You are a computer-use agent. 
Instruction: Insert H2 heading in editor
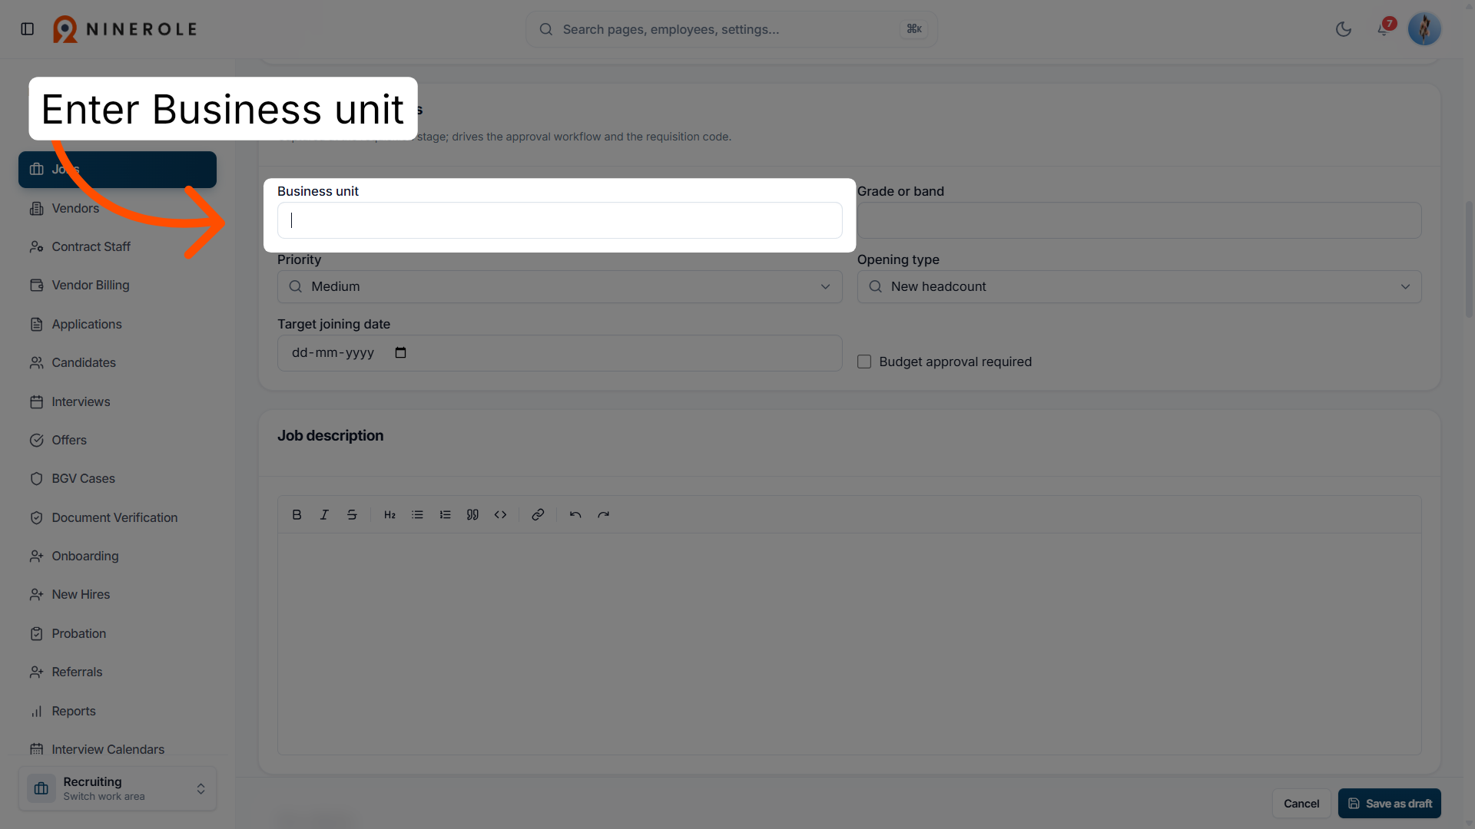coord(389,515)
